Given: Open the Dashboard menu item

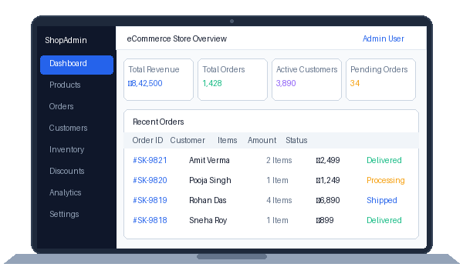Looking at the screenshot, I should coord(76,65).
